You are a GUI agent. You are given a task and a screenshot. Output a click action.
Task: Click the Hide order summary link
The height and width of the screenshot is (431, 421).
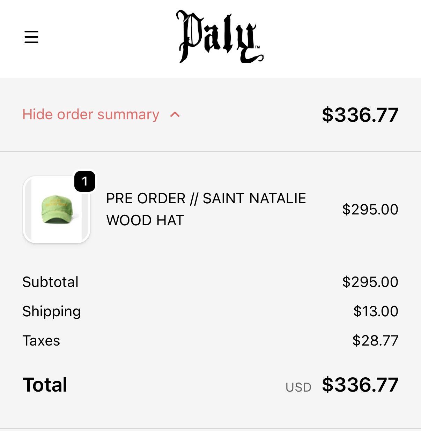point(91,114)
